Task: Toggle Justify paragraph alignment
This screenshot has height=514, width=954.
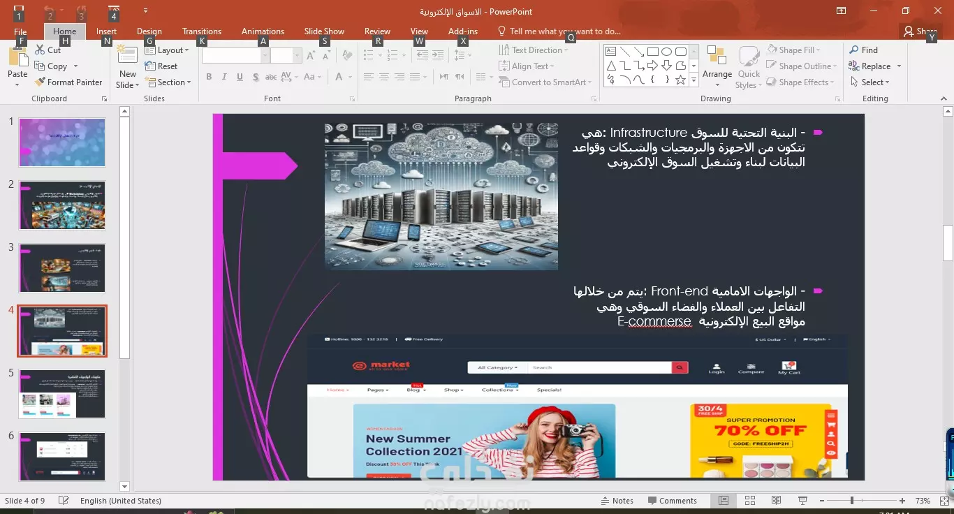Action: (414, 77)
